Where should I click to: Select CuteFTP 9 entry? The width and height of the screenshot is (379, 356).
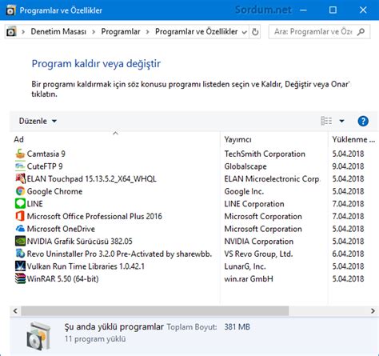click(45, 166)
